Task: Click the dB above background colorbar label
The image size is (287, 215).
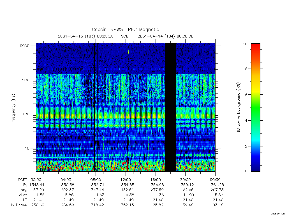Action: (238, 108)
